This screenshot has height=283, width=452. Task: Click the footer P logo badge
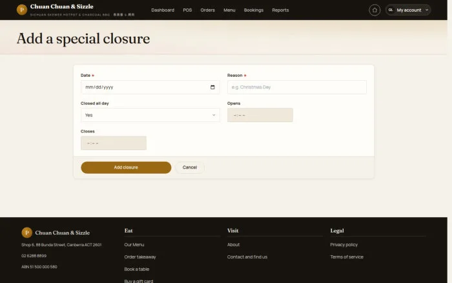tap(27, 233)
